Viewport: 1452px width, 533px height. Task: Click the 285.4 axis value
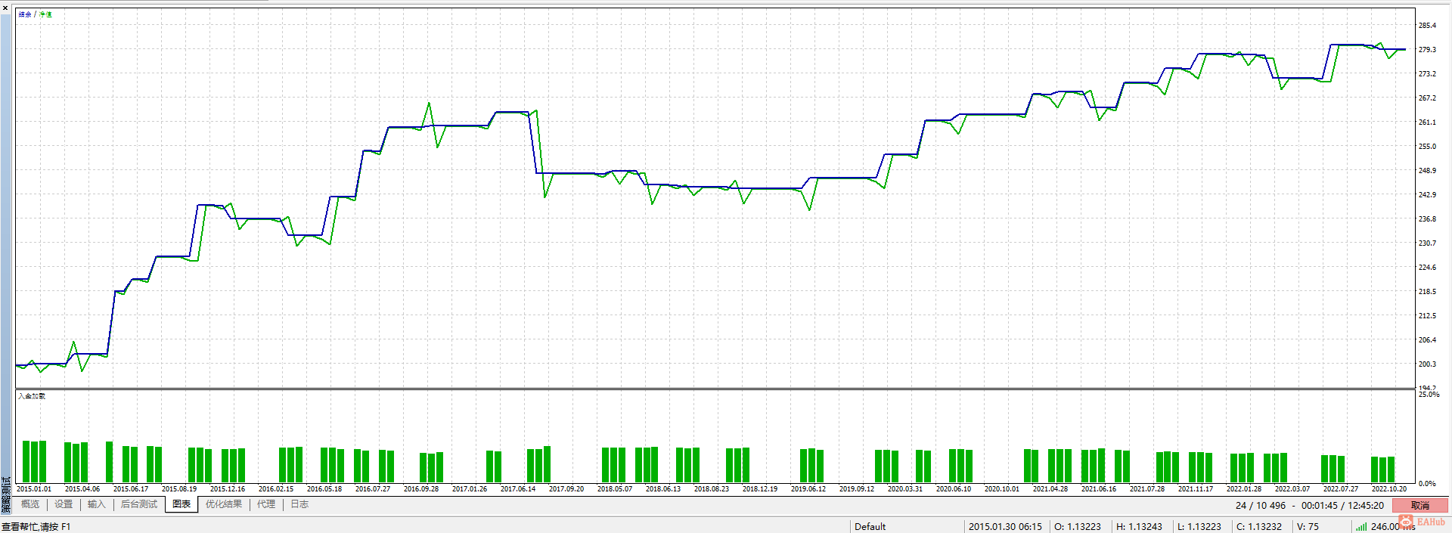click(x=1427, y=26)
